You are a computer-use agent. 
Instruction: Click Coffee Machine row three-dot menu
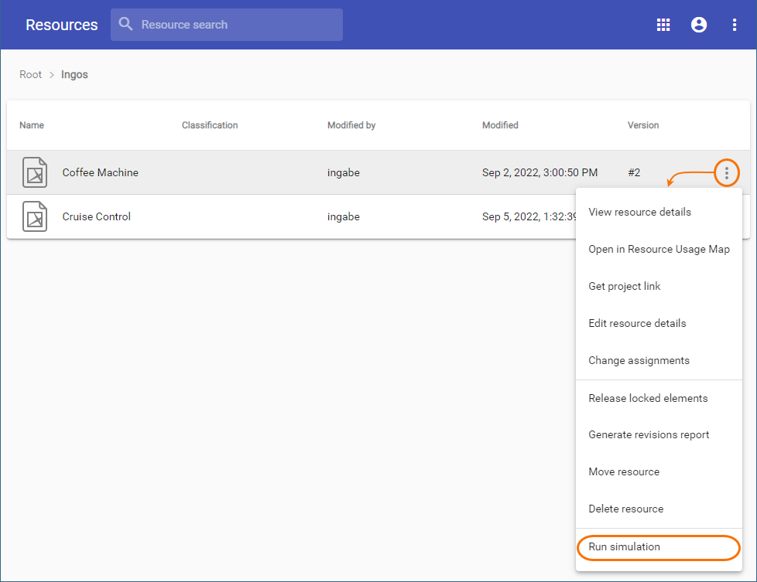coord(726,172)
